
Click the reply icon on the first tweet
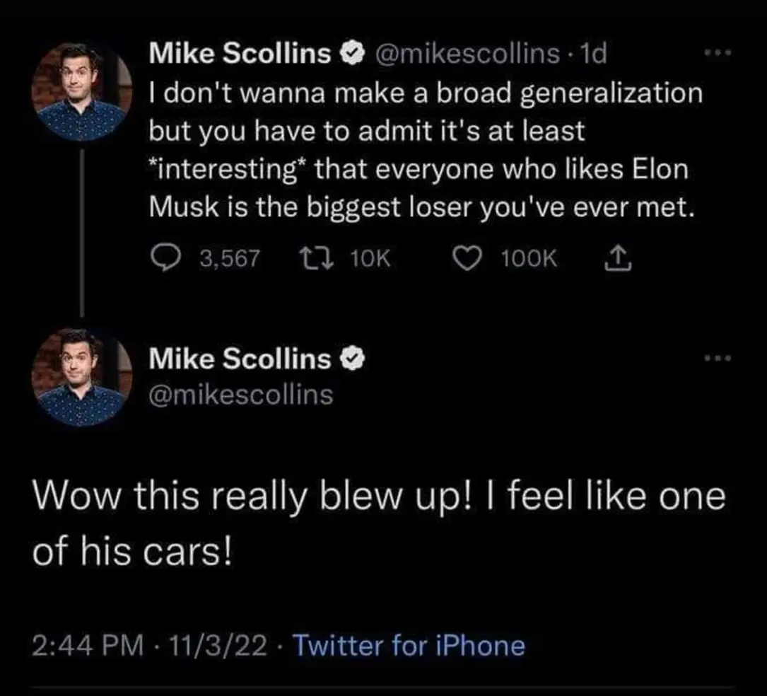(x=164, y=257)
